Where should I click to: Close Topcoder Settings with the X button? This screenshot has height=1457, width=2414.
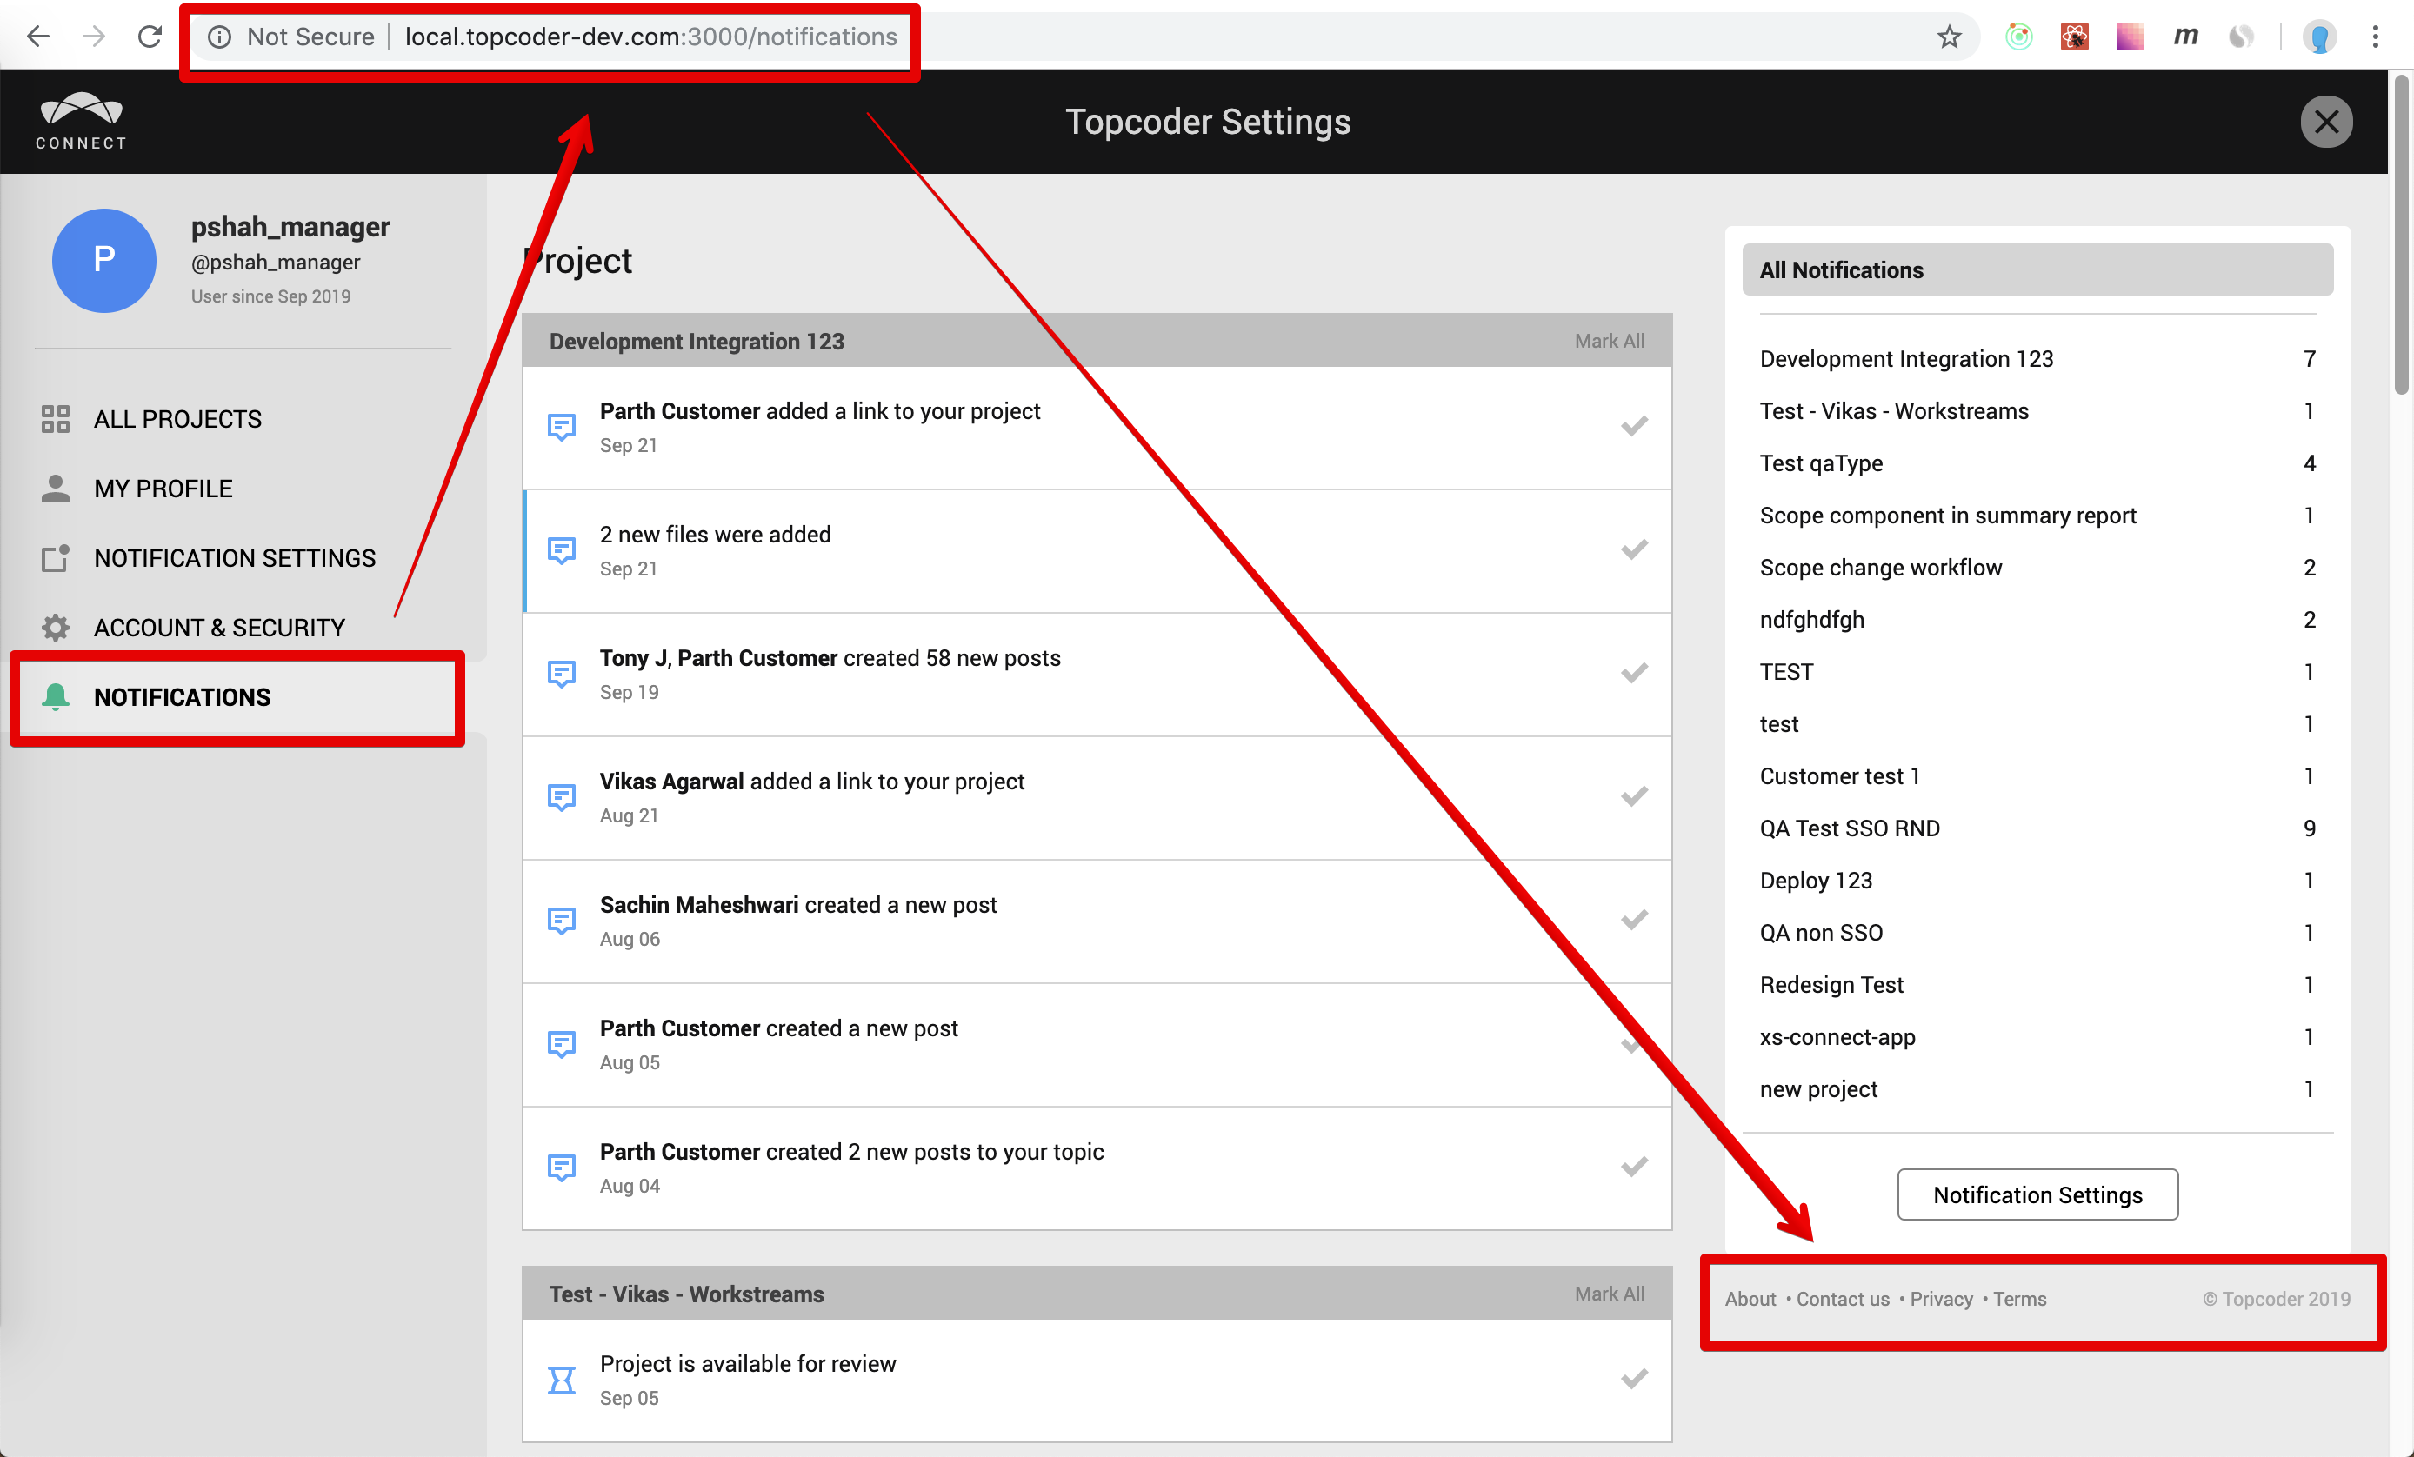(x=2326, y=122)
